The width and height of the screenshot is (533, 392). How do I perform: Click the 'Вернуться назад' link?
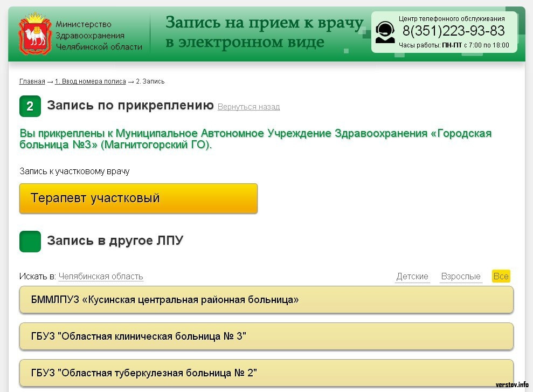tap(248, 107)
